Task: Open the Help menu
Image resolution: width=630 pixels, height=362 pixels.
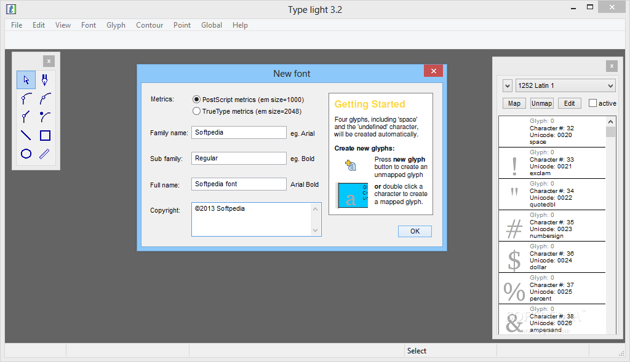Action: point(240,25)
